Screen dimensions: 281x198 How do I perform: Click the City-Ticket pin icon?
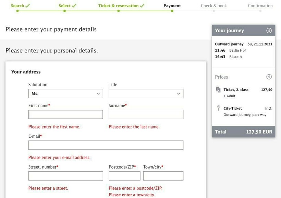(x=218, y=108)
